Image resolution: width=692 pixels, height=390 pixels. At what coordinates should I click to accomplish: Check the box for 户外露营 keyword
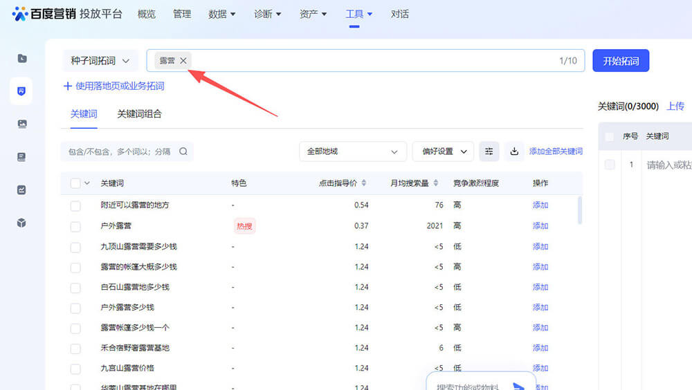click(x=75, y=226)
